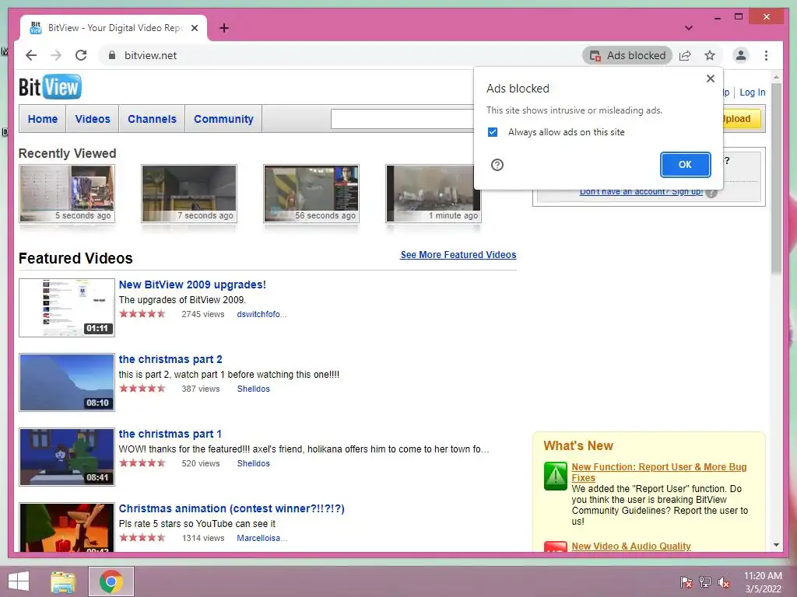This screenshot has height=597, width=797.
Task: Bookmark this tab with the star icon
Action: (710, 55)
